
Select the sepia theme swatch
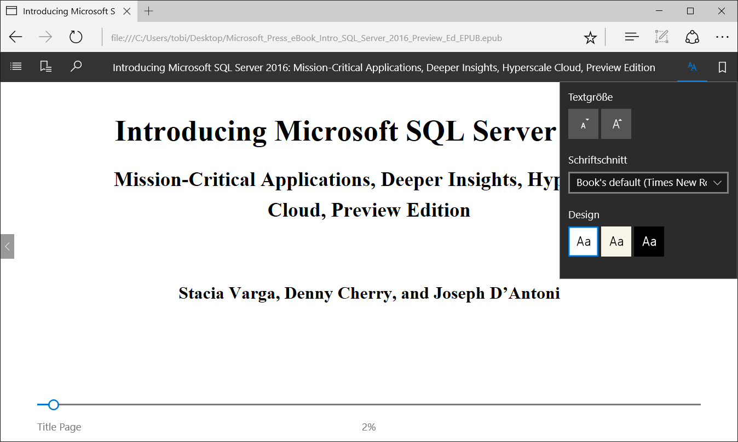(x=616, y=241)
